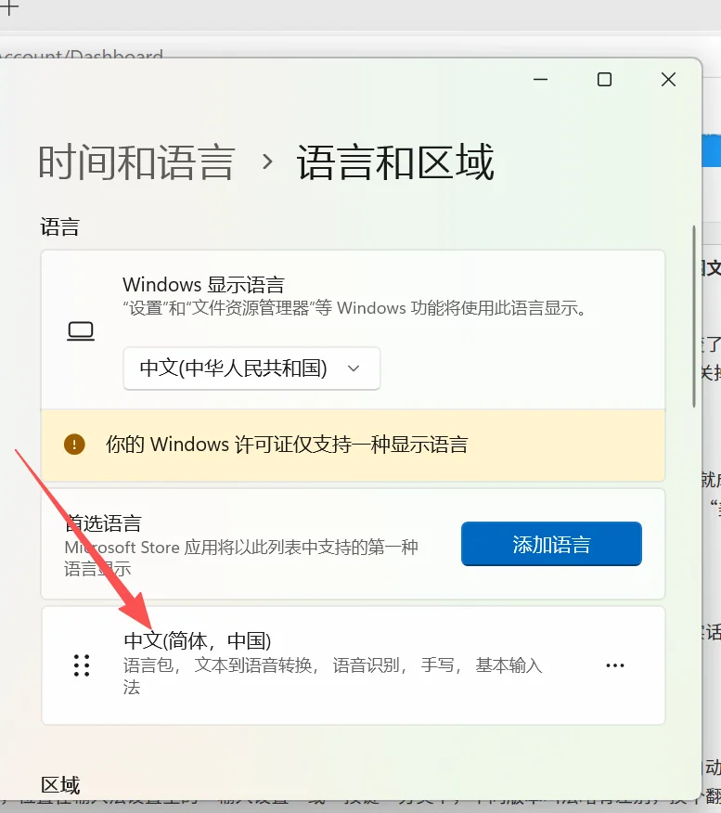Open more options for Chinese Simplified
Screen dimensions: 721x813
click(x=614, y=665)
